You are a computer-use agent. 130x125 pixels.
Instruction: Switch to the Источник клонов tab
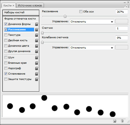(x=30, y=6)
